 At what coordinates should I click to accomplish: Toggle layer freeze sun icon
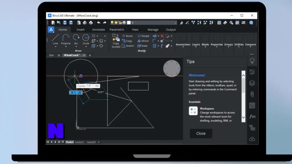click(x=116, y=23)
